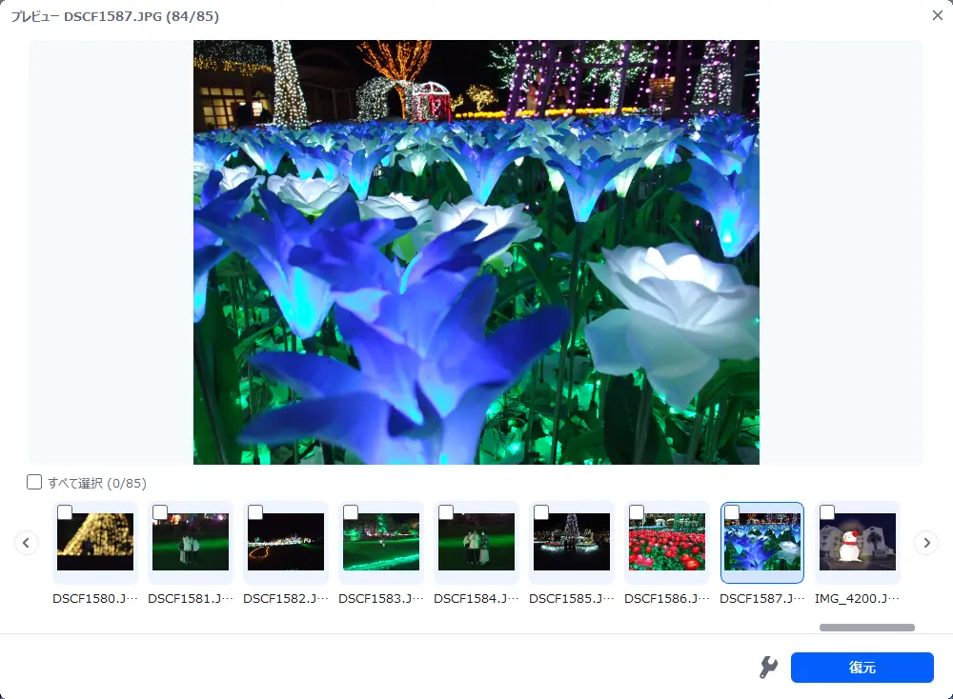The height and width of the screenshot is (699, 953).
Task: Tick the checkbox on DSCF1580 thumbnail
Action: click(x=65, y=512)
